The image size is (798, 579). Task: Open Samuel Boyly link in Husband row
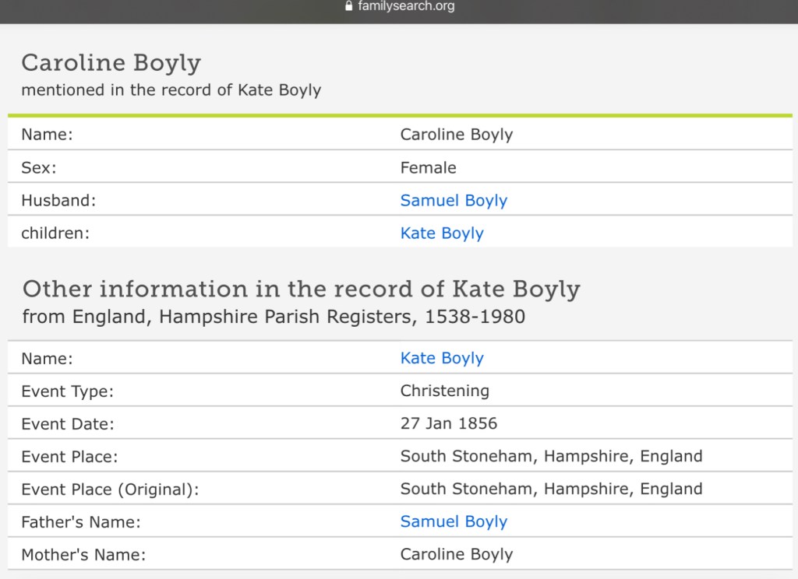[454, 200]
